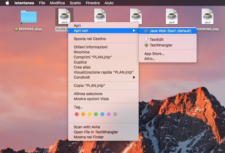Open the Modifica menu
The width and height of the screenshot is (225, 153).
tap(57, 3)
